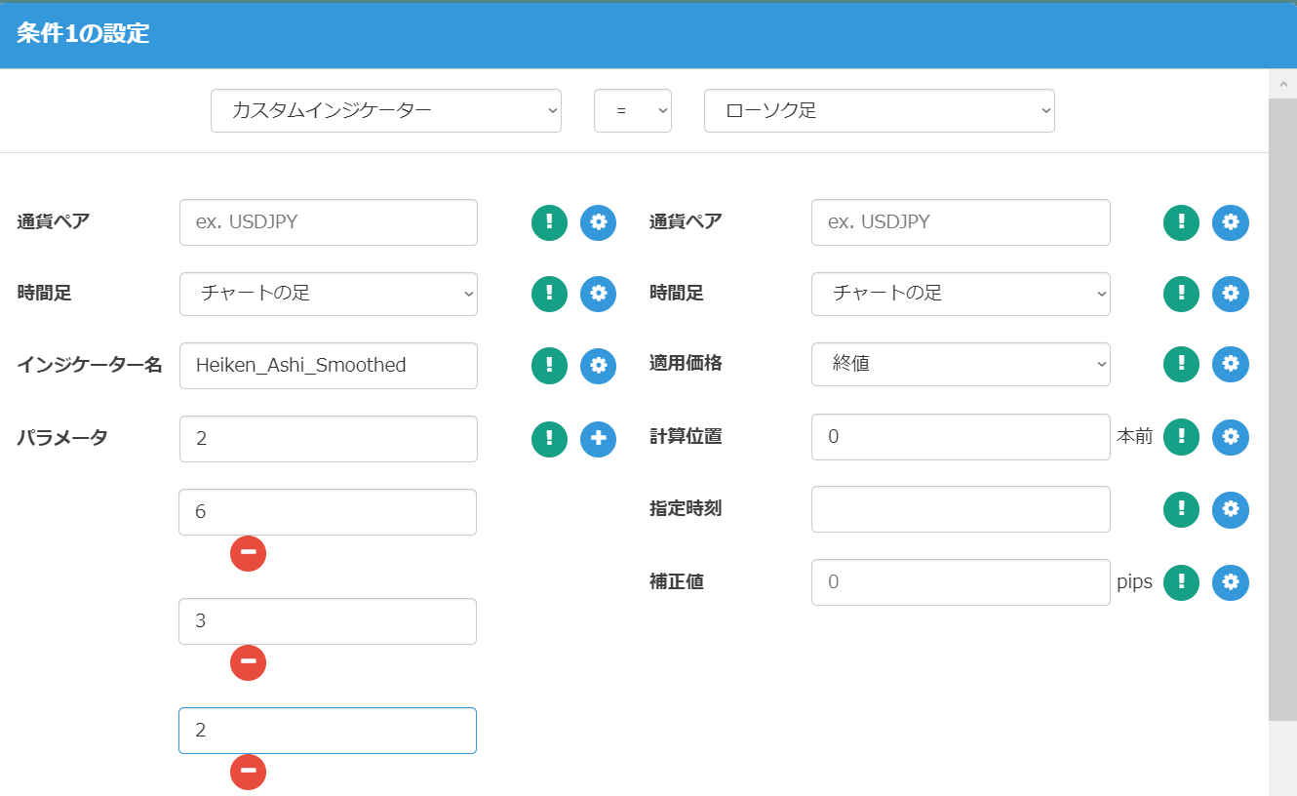Image resolution: width=1297 pixels, height=796 pixels.
Task: Open the カスタムインジケーター dropdown
Action: coord(386,110)
